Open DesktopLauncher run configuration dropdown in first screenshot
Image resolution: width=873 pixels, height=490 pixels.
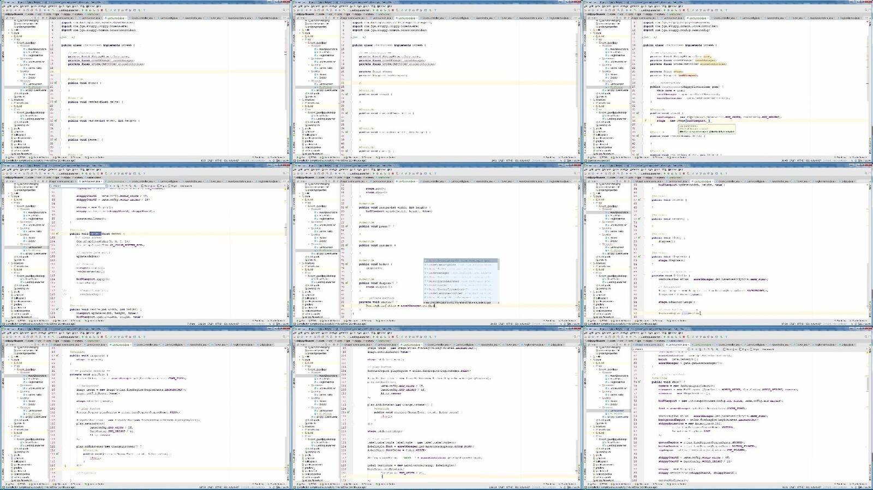[69, 10]
